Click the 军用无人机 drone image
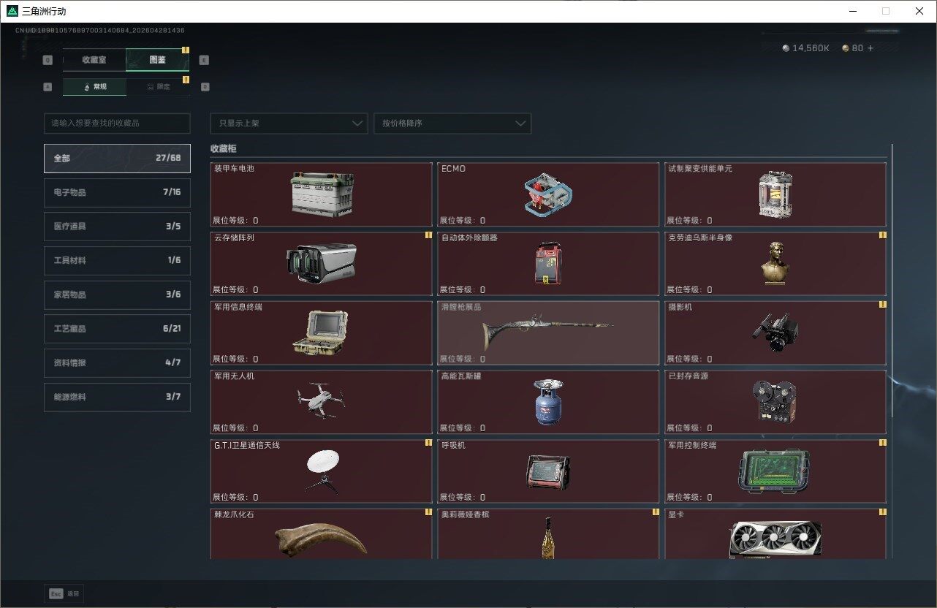937x608 pixels. tap(321, 400)
